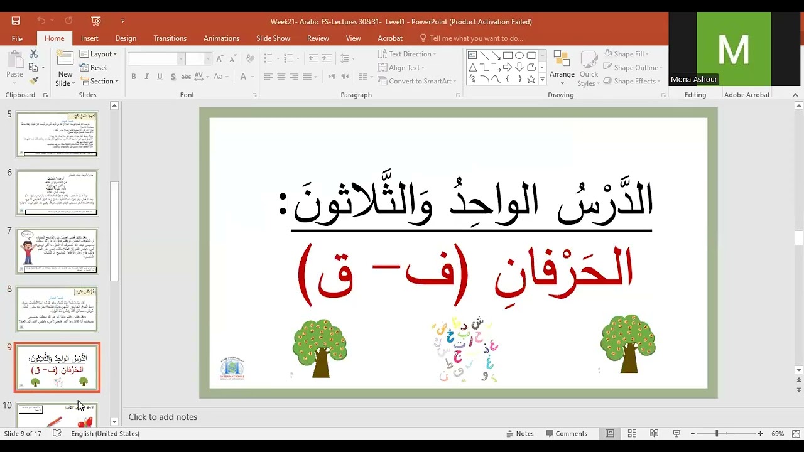Toggle Italic formatting button
This screenshot has height=452, width=804.
click(146, 77)
